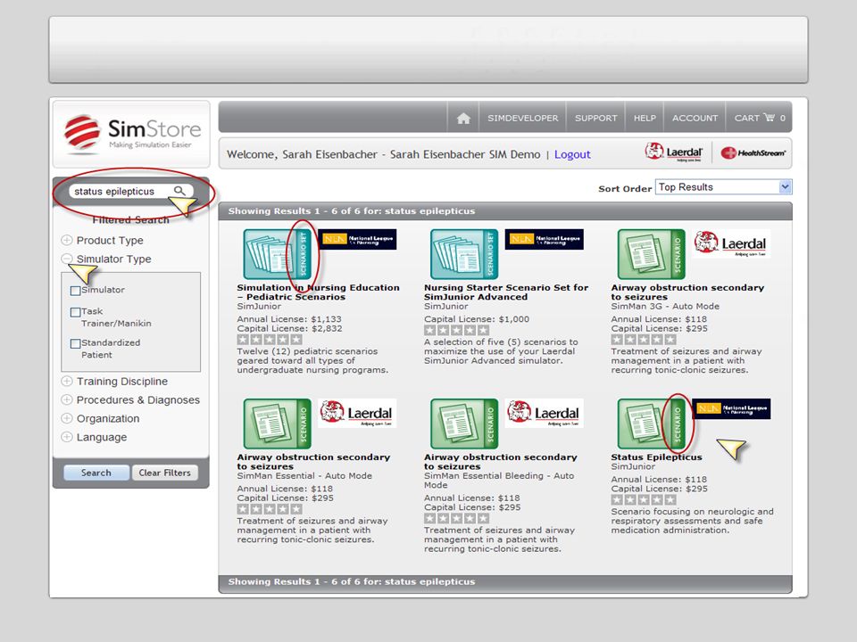
Task: Click star rating under SimMan Essential Bleeding scenario
Action: [x=456, y=518]
